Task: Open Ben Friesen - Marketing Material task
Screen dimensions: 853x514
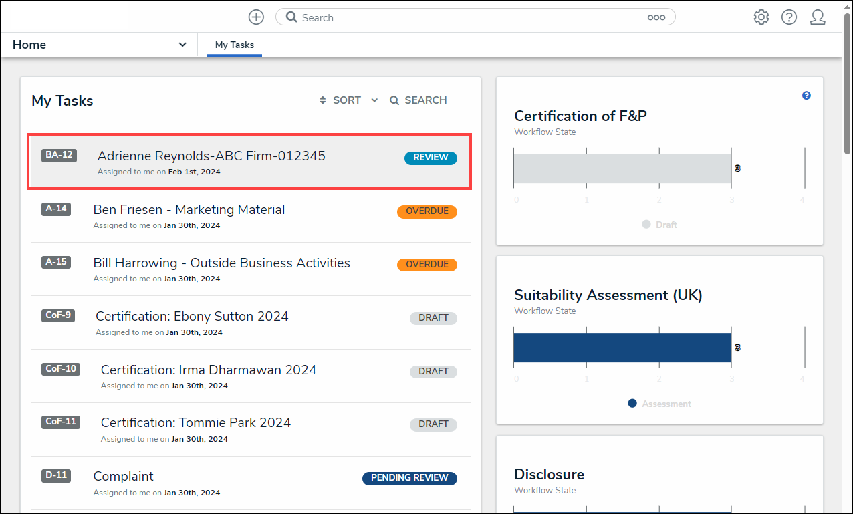Action: click(189, 210)
